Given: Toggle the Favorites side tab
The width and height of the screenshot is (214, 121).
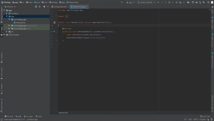Looking at the screenshot, I should [2, 58].
